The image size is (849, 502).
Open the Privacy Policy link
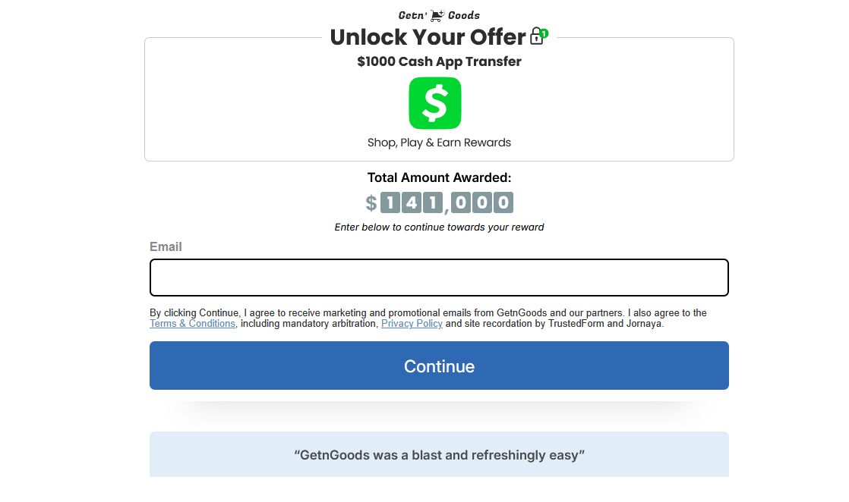[x=412, y=324]
